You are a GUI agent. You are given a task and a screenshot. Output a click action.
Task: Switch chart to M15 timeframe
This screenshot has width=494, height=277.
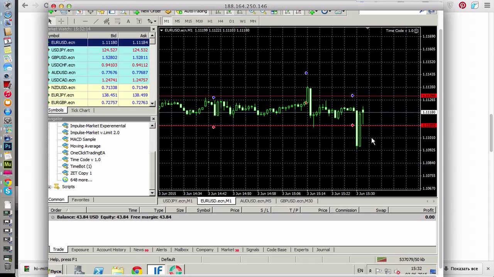pyautogui.click(x=188, y=21)
